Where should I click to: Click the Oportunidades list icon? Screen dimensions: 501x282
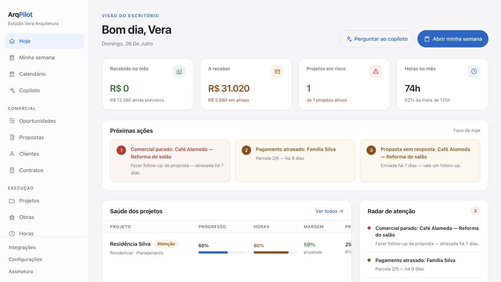pos(12,121)
